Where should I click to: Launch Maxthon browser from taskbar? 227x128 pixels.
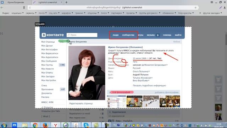click(15, 125)
